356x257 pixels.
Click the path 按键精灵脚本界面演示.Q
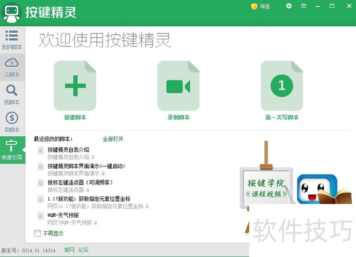(76, 174)
